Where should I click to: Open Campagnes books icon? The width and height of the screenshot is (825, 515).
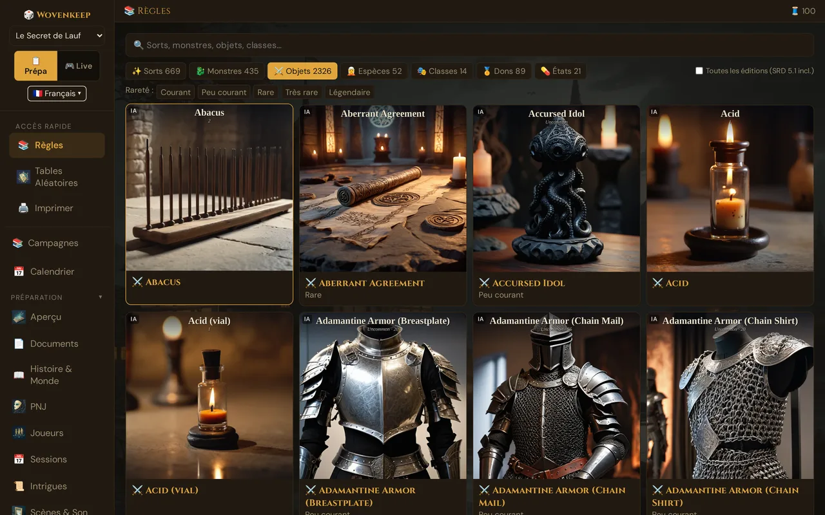tap(18, 243)
